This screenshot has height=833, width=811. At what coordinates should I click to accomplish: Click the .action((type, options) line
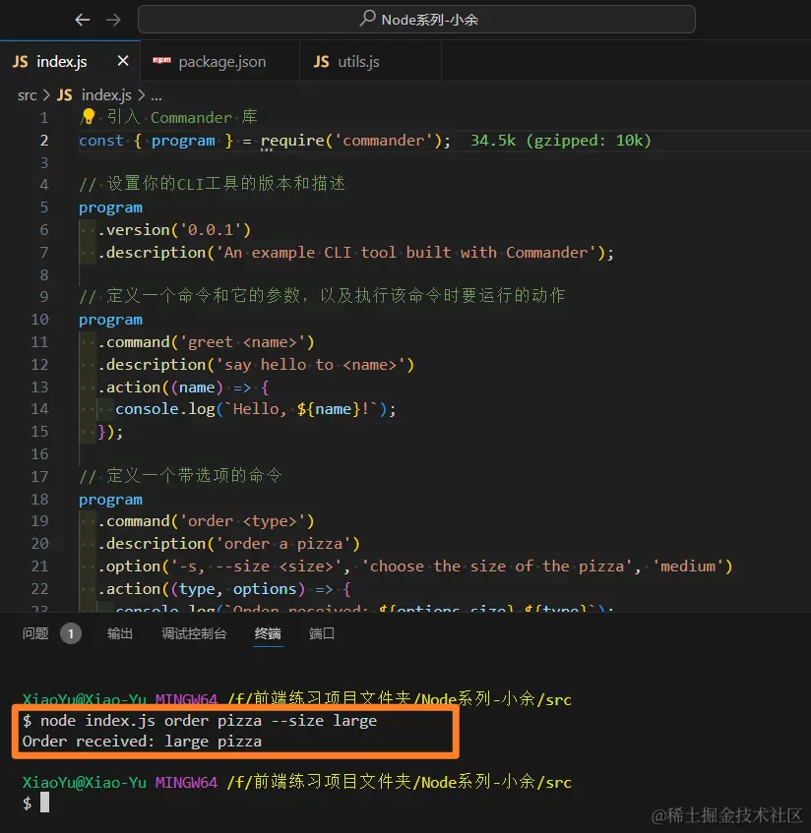point(224,589)
